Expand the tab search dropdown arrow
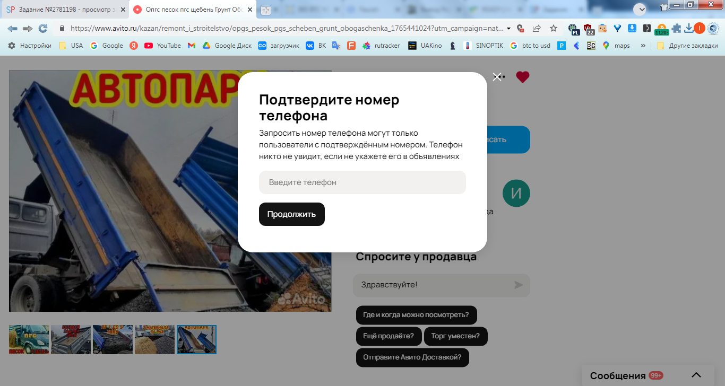Image resolution: width=725 pixels, height=386 pixels. pos(640,9)
